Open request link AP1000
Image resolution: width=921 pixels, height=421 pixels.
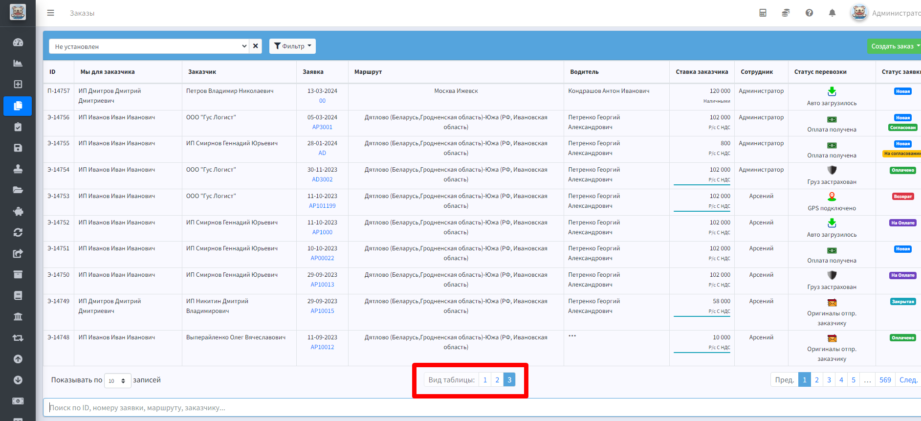click(322, 232)
